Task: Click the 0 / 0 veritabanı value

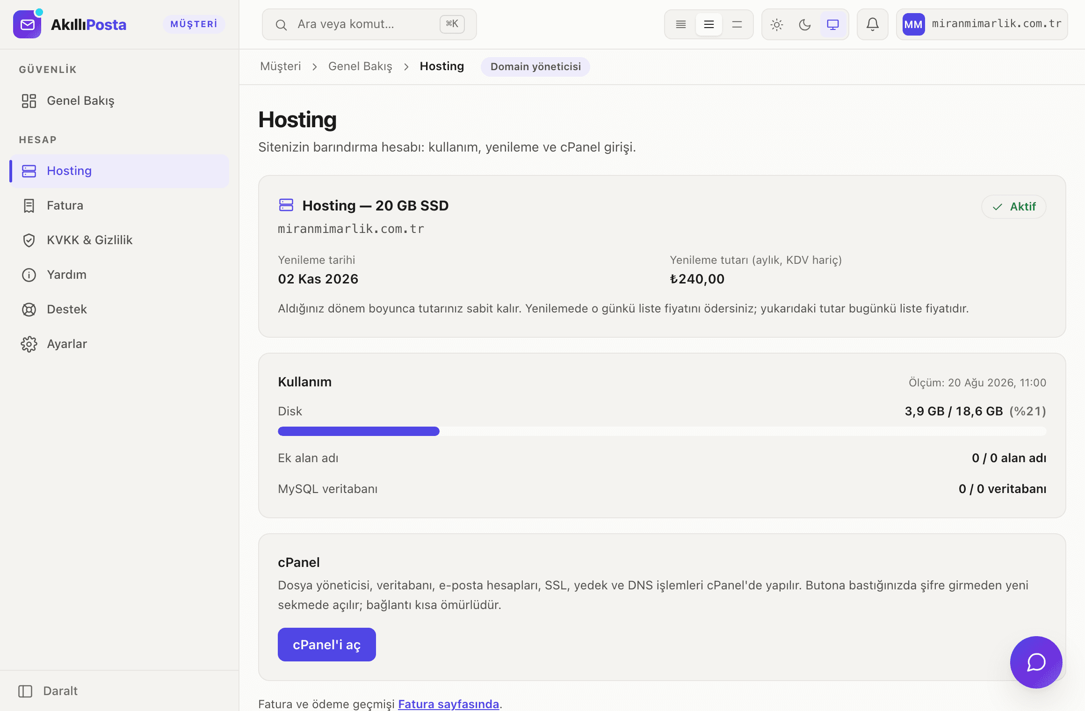Action: [1002, 489]
